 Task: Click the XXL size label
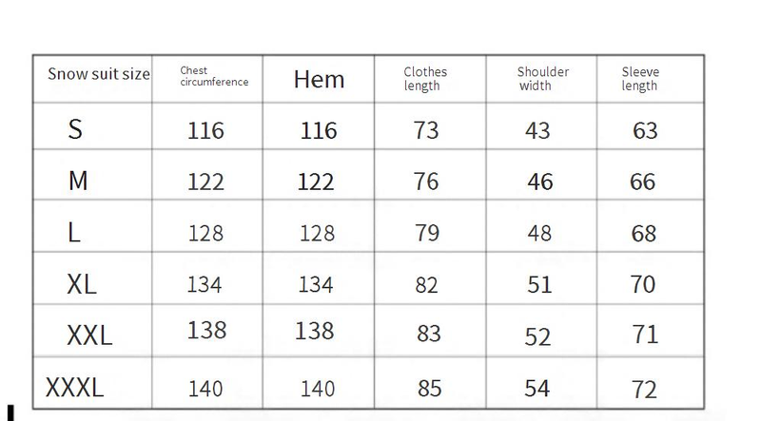(x=89, y=335)
